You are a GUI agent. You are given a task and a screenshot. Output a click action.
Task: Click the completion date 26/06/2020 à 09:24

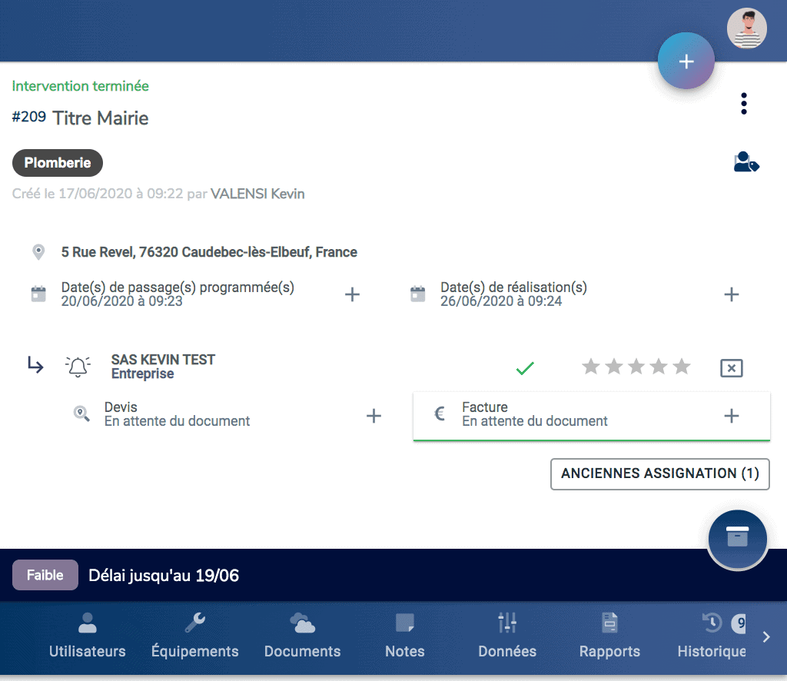(x=501, y=301)
